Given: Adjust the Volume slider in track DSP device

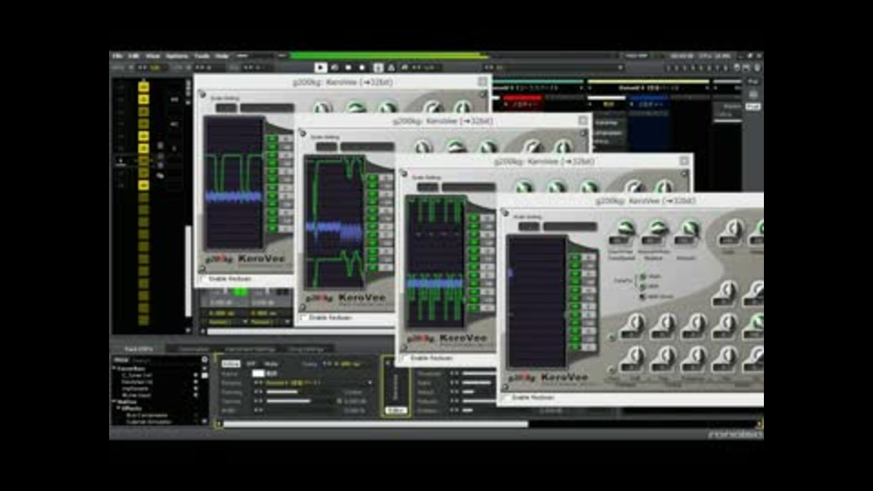Looking at the screenshot, I should 301,401.
